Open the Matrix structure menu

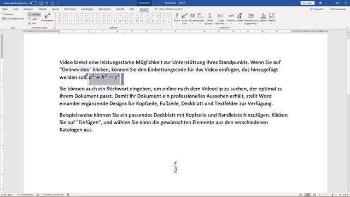pos(272,19)
